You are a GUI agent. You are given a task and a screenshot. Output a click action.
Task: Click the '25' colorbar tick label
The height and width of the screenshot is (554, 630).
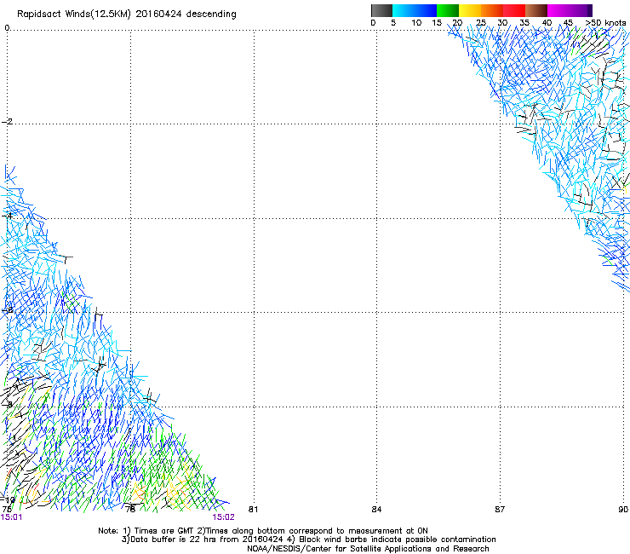tap(480, 23)
